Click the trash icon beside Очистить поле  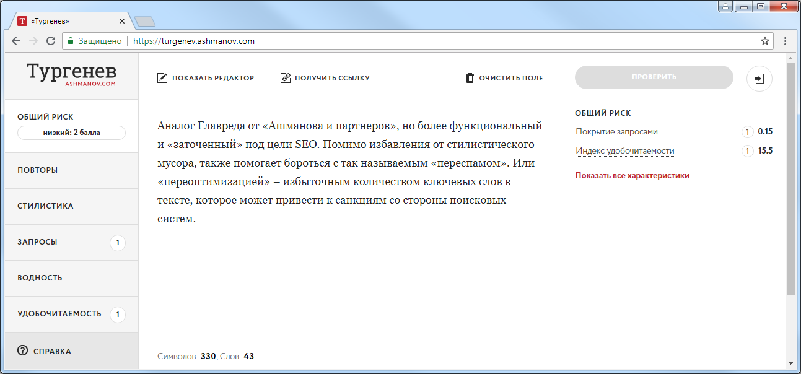pos(470,78)
